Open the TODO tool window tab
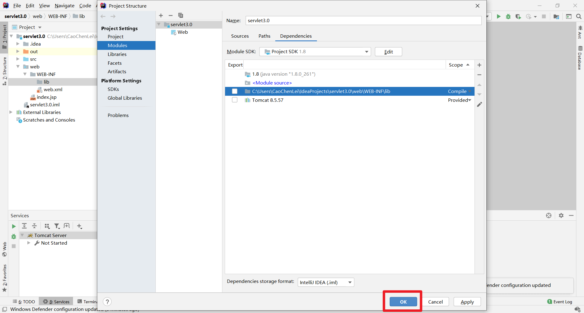 tap(24, 302)
